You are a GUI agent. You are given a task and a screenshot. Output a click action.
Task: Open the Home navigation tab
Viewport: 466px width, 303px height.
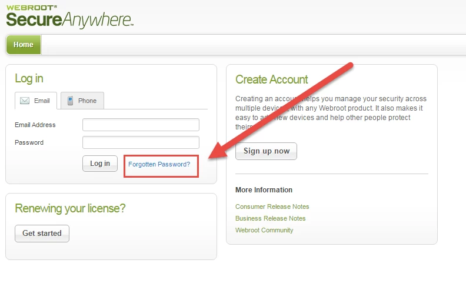[24, 45]
